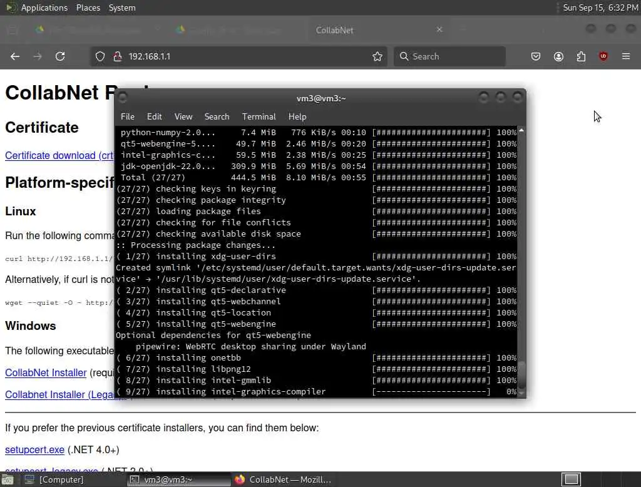The image size is (641, 487).
Task: Click the 'curl http://192.168.1.1/' command text
Action: [x=59, y=259]
